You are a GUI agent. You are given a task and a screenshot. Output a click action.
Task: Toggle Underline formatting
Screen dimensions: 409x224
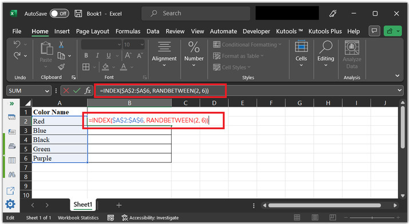point(109,55)
